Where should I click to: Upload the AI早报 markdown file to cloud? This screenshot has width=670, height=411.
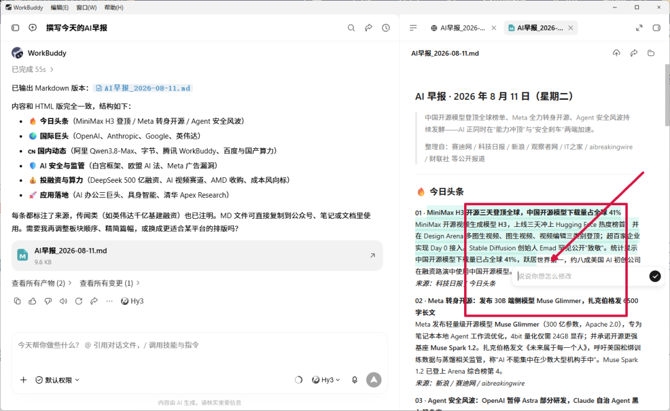[616, 53]
